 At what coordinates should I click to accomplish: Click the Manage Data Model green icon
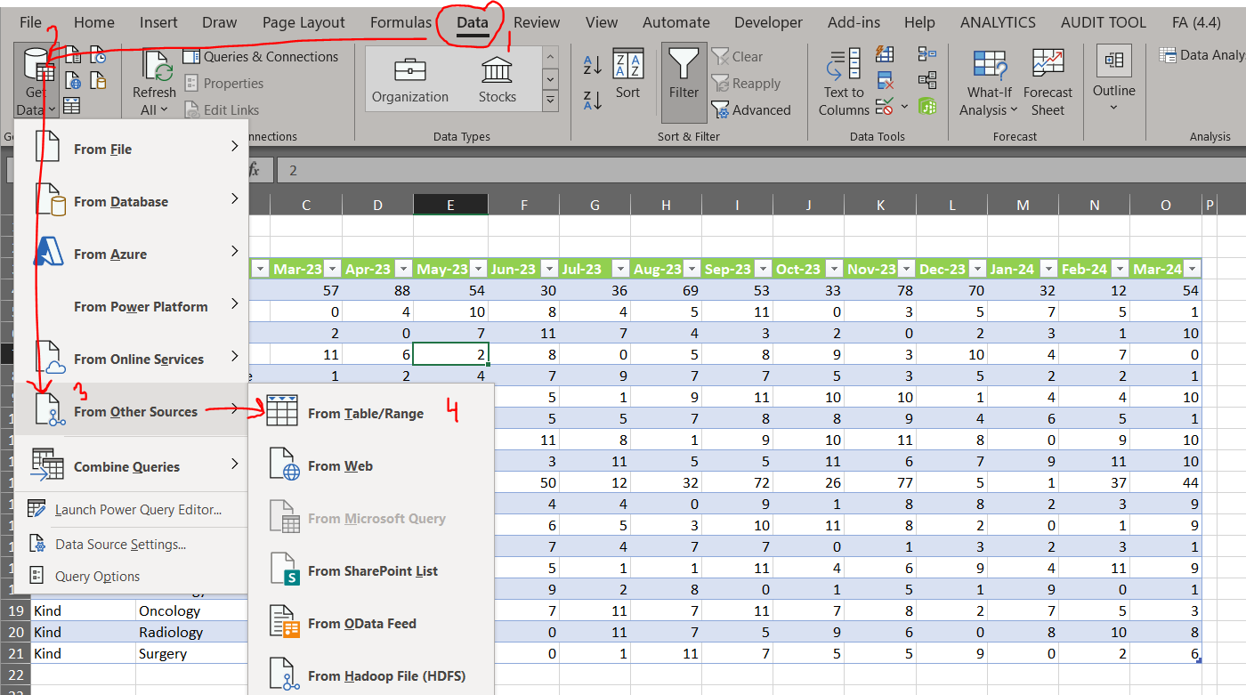tap(927, 107)
